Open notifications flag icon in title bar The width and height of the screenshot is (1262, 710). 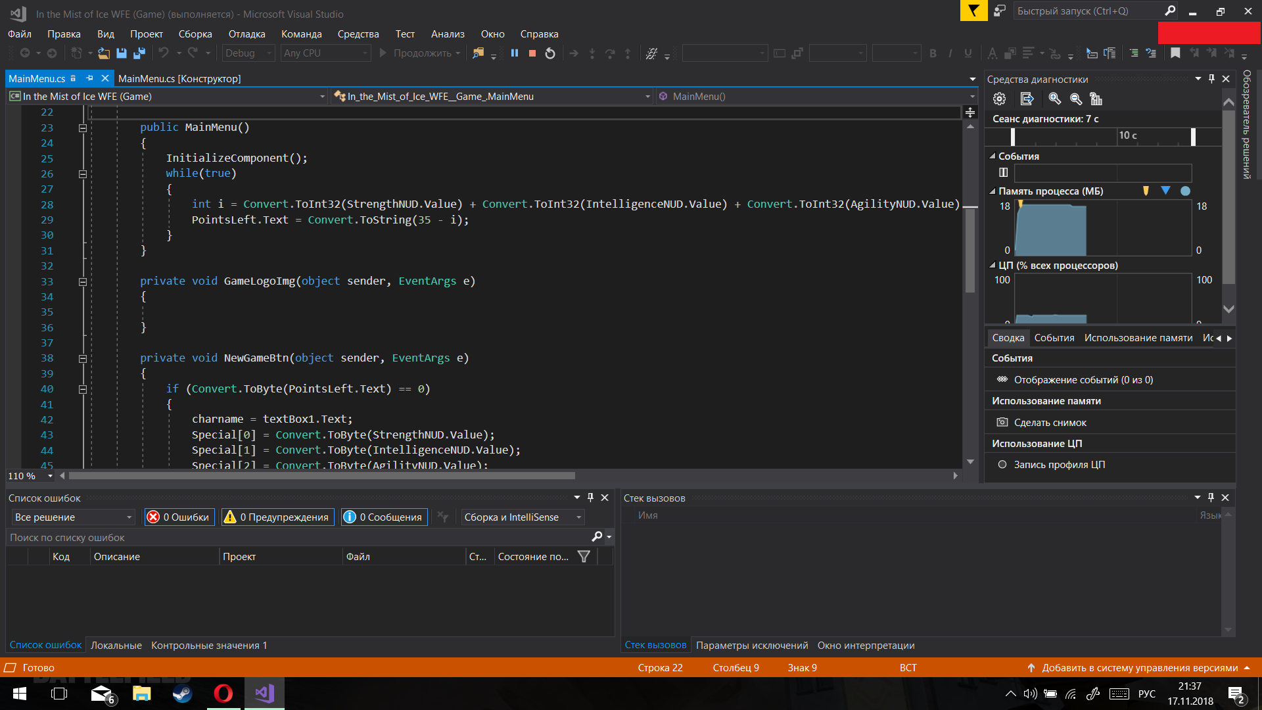[973, 11]
